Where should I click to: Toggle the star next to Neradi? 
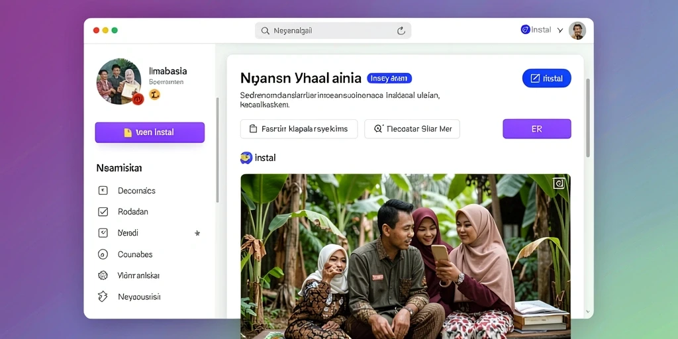pyautogui.click(x=197, y=233)
